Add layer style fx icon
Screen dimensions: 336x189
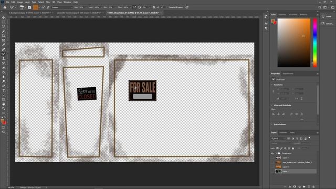[290, 187]
